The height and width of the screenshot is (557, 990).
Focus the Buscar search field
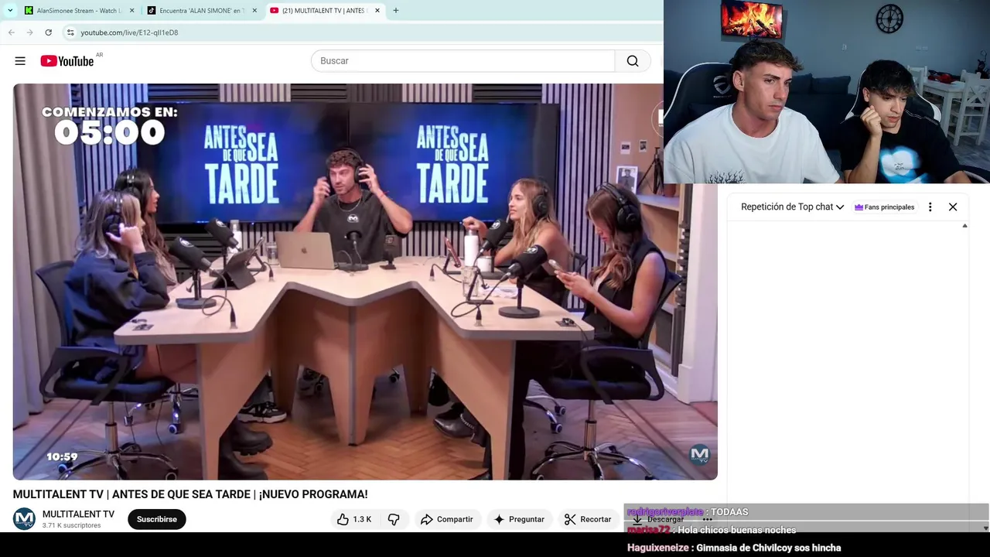point(463,61)
